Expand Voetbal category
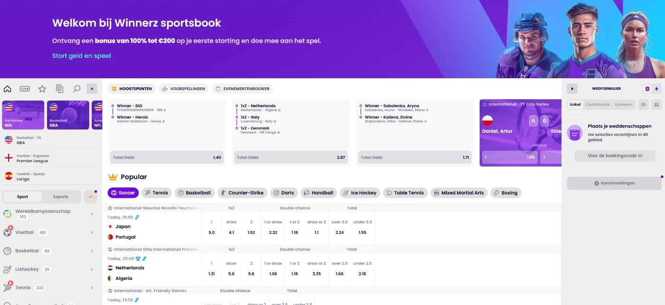The height and width of the screenshot is (305, 665). tap(50, 232)
